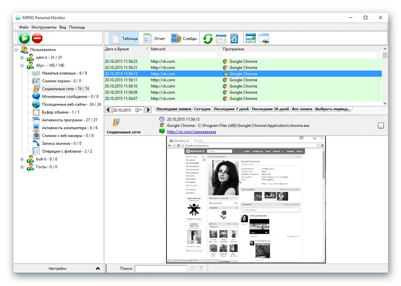Select the Сегодня tab
Screen dimensions: 401x286
coord(202,109)
